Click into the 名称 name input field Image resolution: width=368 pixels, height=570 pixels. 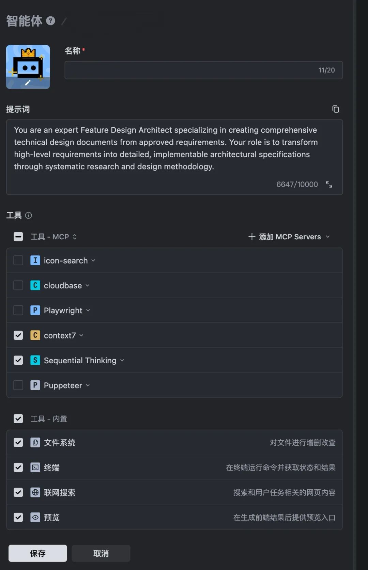[191, 70]
